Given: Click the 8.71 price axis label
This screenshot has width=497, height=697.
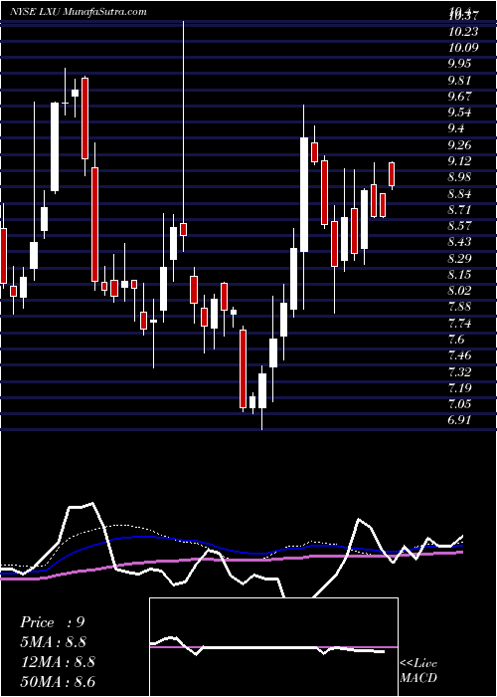Looking at the screenshot, I should [x=461, y=209].
